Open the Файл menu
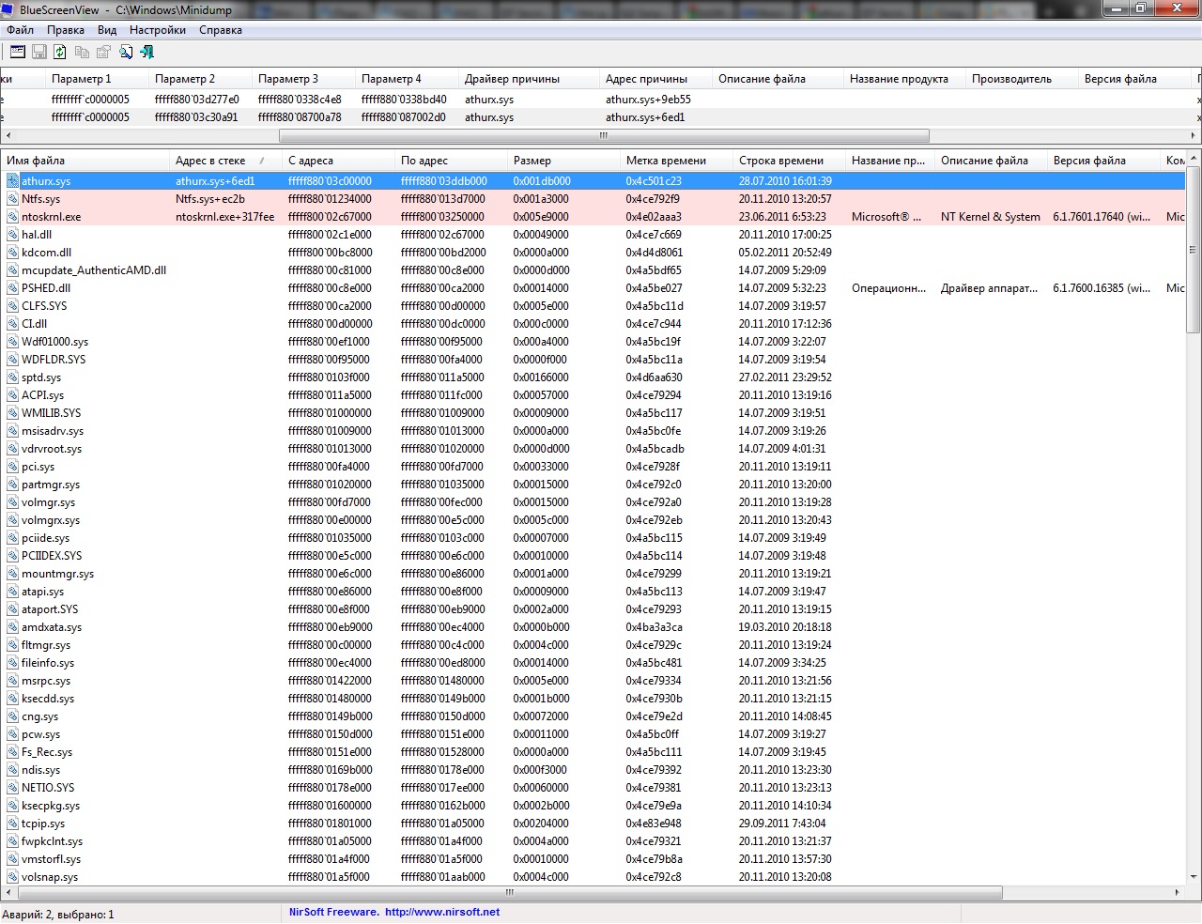Screen dimensions: 1202x924 point(20,30)
